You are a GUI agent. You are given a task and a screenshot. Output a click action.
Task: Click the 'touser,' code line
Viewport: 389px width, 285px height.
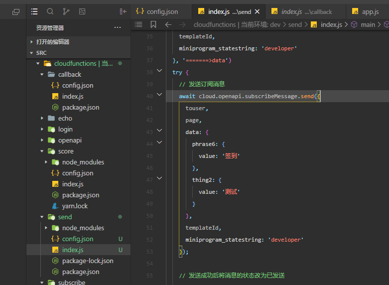pyautogui.click(x=197, y=108)
